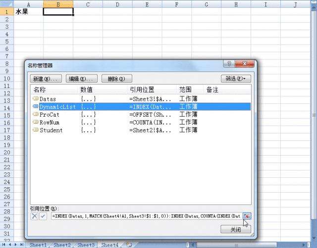
Task: Go to previous sheet tab arrow
Action: pos(9,245)
